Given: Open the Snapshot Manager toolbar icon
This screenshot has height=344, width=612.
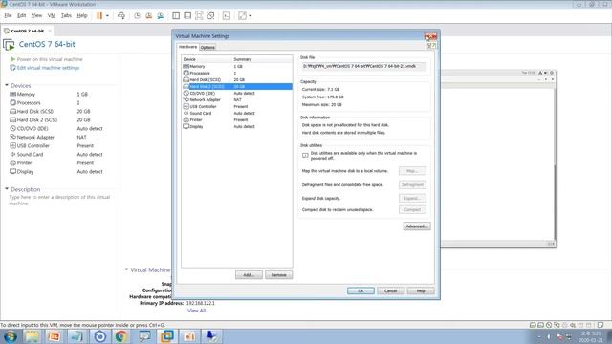Looking at the screenshot, I should pos(161,15).
